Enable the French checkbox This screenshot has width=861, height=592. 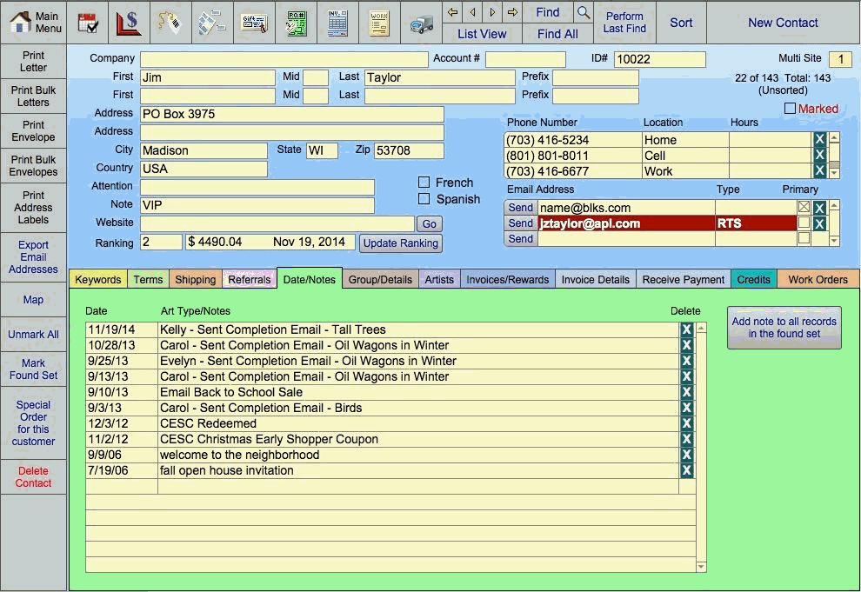424,183
